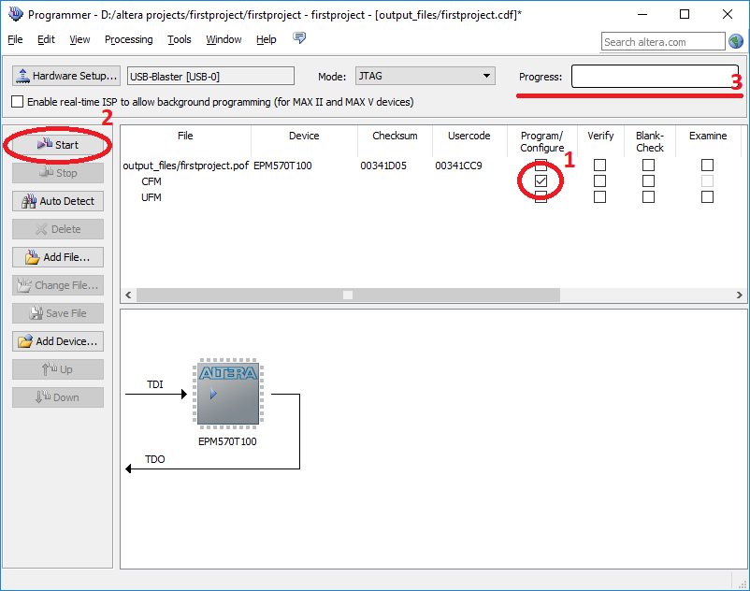The height and width of the screenshot is (591, 750).
Task: Click the Quartus Programmer title bar icon
Action: point(15,14)
